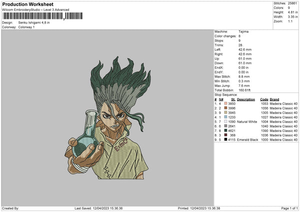The image size is (300, 212).
Task: Click the 'Production Worksheet' title
Action: [28, 4]
